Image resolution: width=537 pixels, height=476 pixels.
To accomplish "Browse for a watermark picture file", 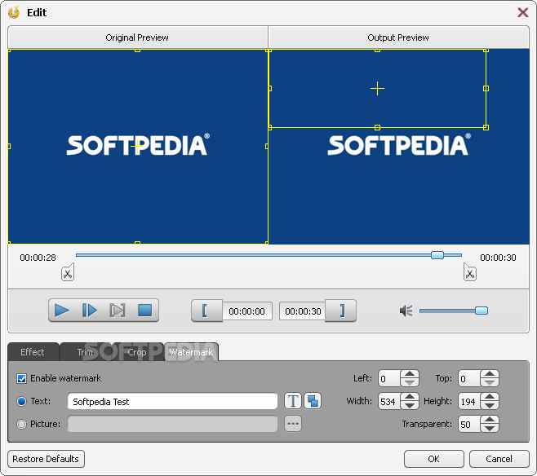I will tap(293, 424).
